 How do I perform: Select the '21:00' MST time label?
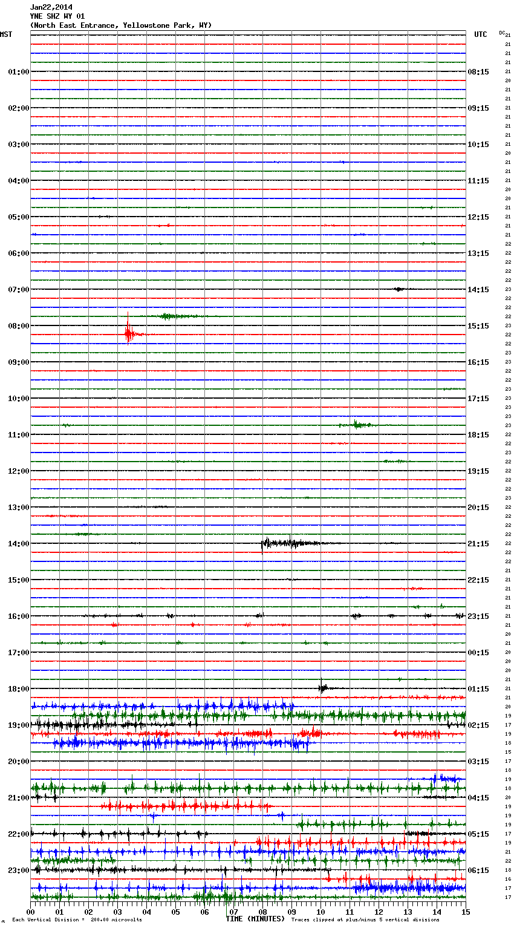click(19, 798)
